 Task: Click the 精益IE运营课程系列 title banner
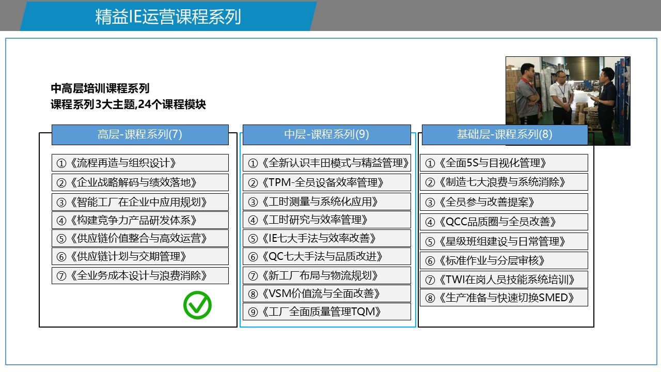168,17
